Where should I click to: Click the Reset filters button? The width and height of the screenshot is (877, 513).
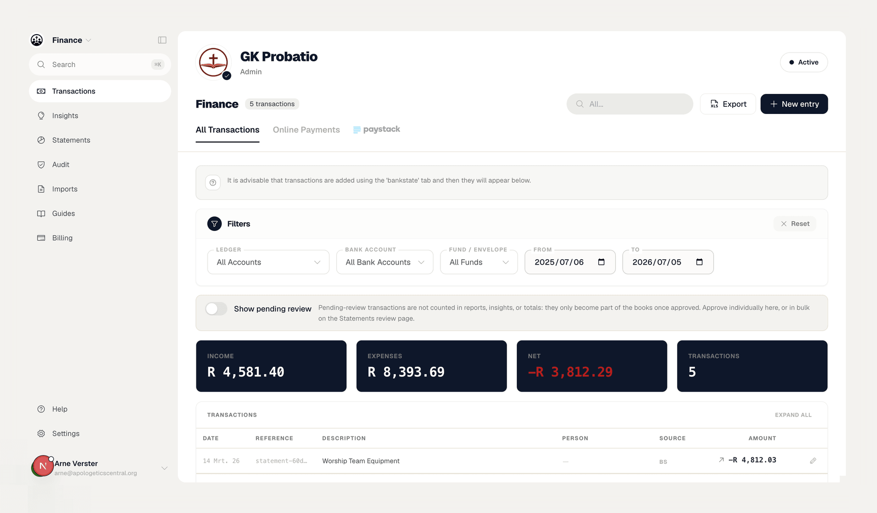pyautogui.click(x=795, y=224)
